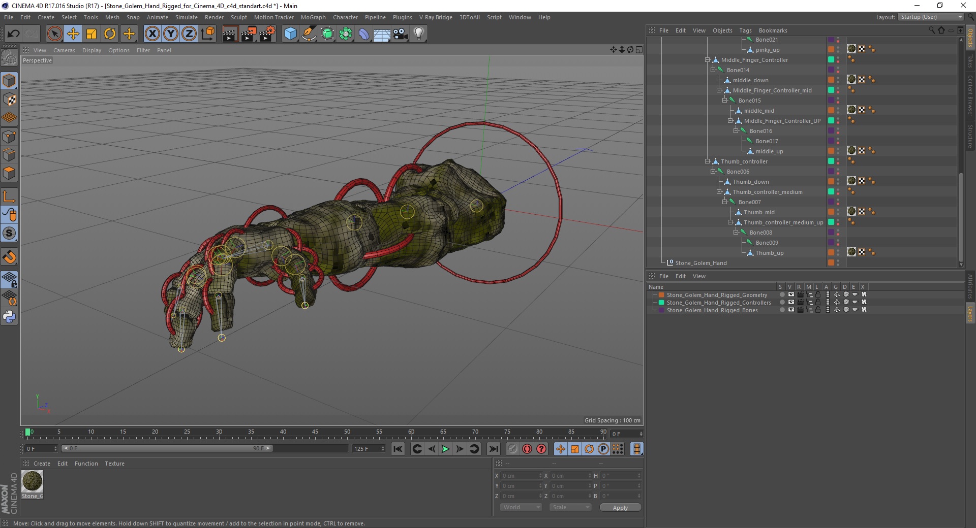This screenshot has width=976, height=528.
Task: Open the Character menu
Action: (345, 17)
